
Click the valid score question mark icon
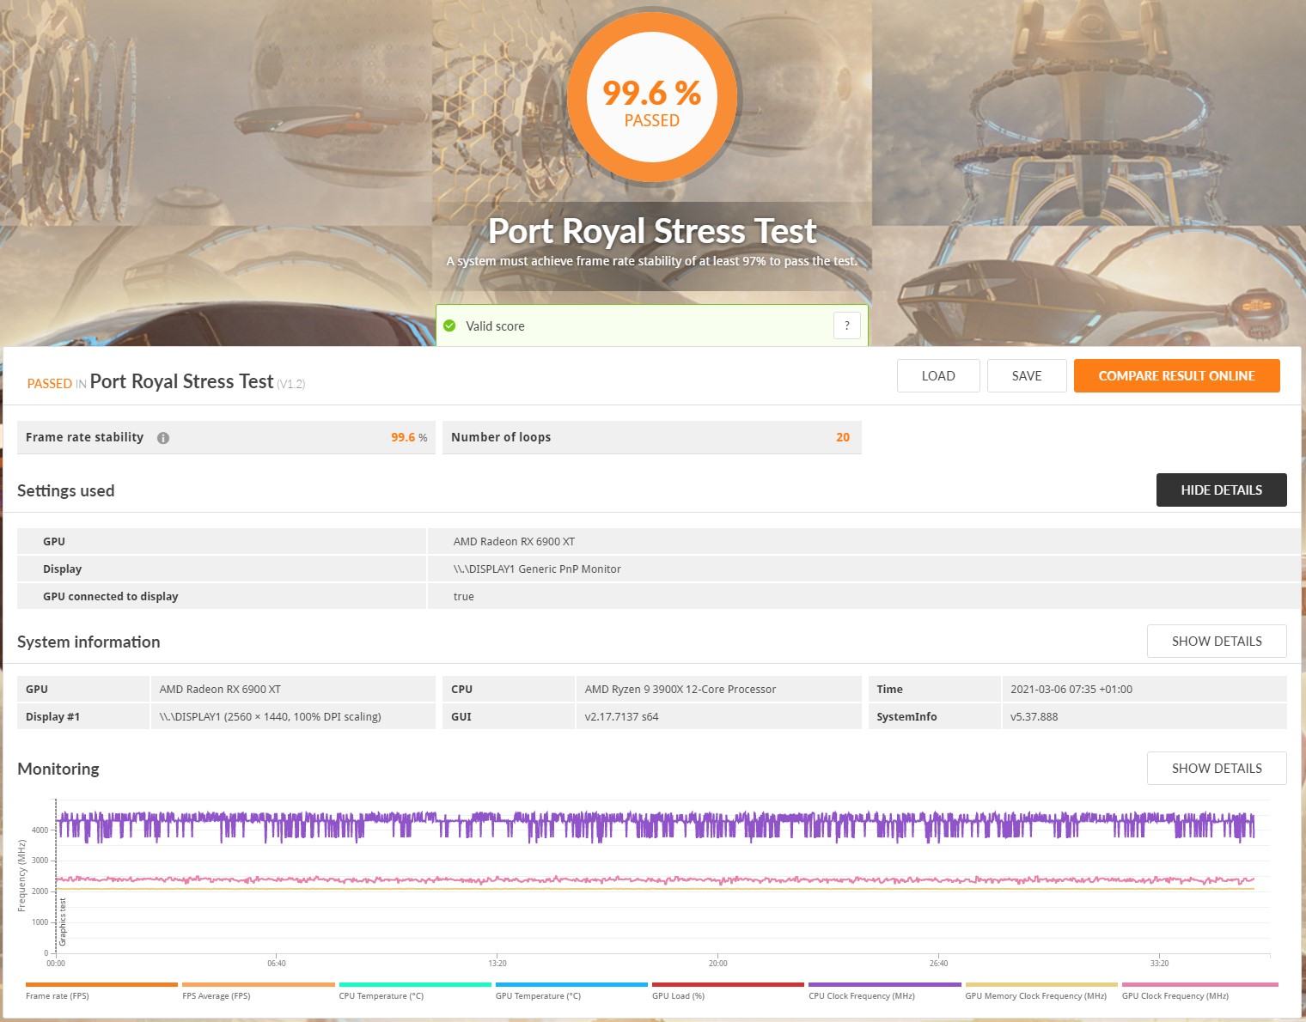coord(846,325)
